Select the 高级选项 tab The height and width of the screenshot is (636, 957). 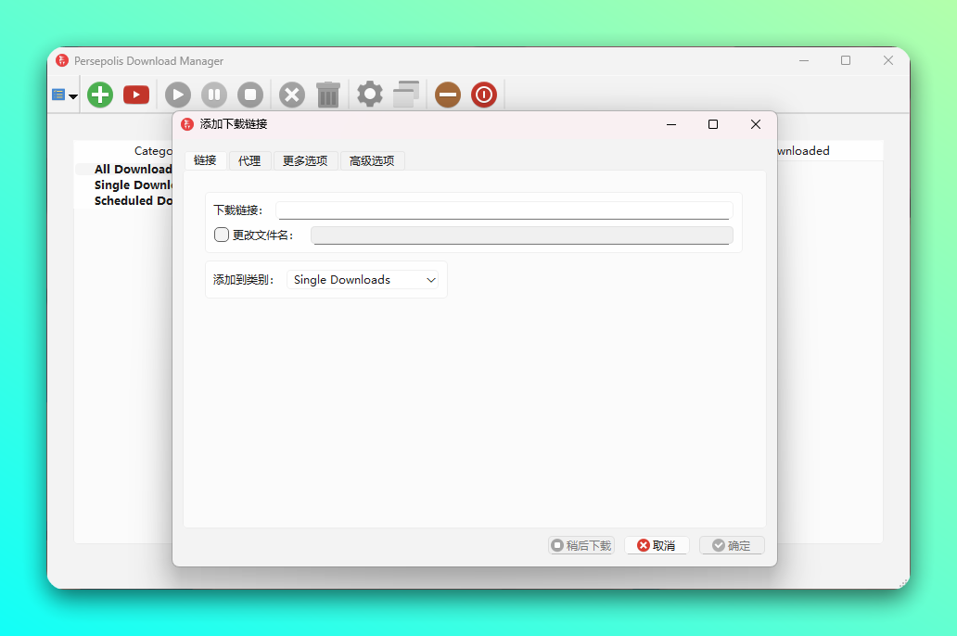coord(372,160)
